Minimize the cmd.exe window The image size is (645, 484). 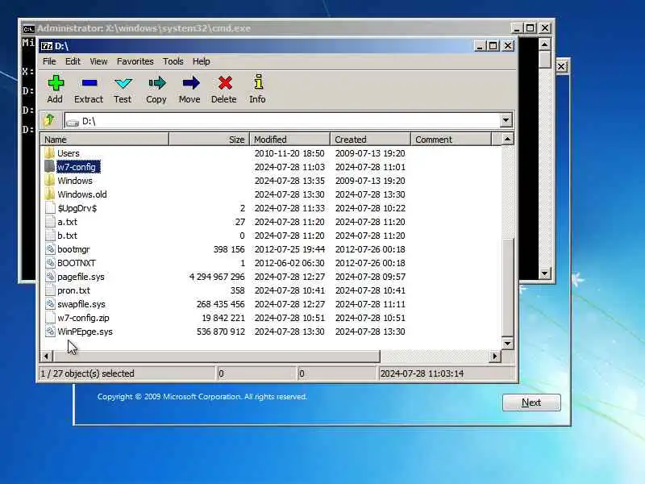(x=516, y=28)
